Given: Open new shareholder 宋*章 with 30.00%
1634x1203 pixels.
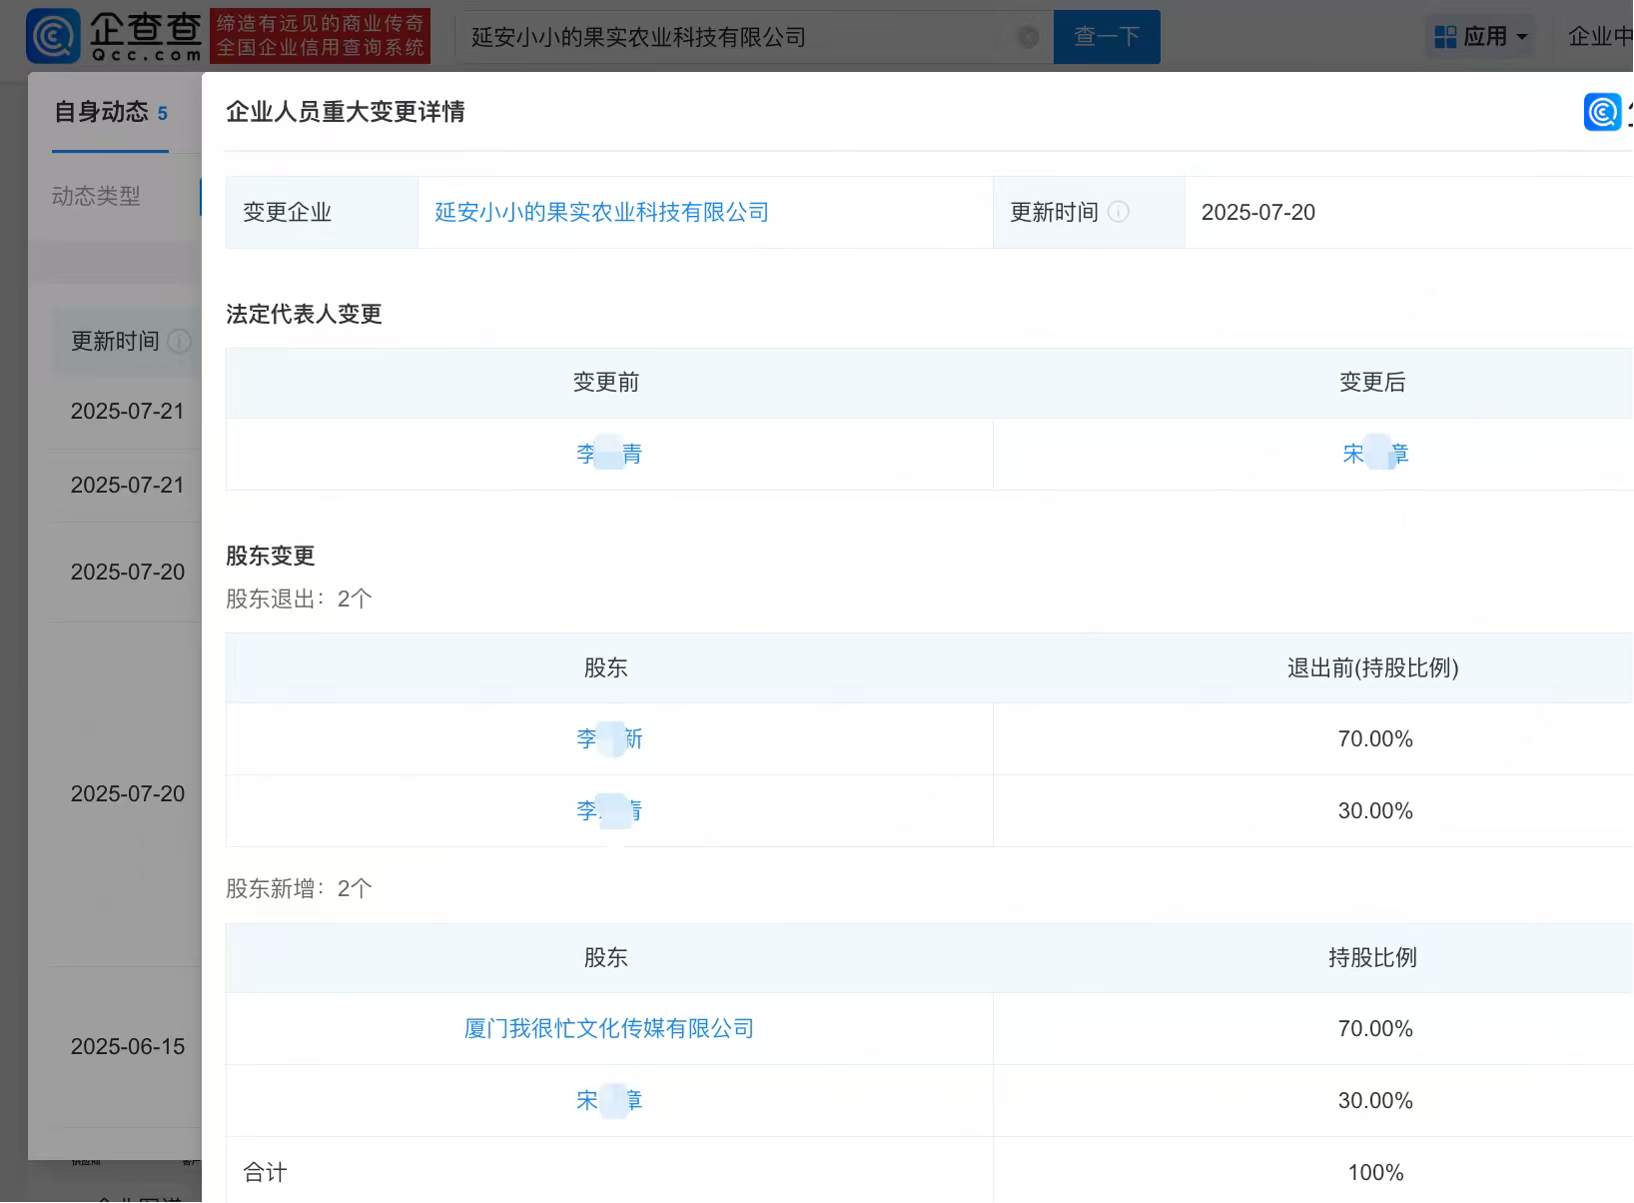Looking at the screenshot, I should pyautogui.click(x=609, y=1100).
